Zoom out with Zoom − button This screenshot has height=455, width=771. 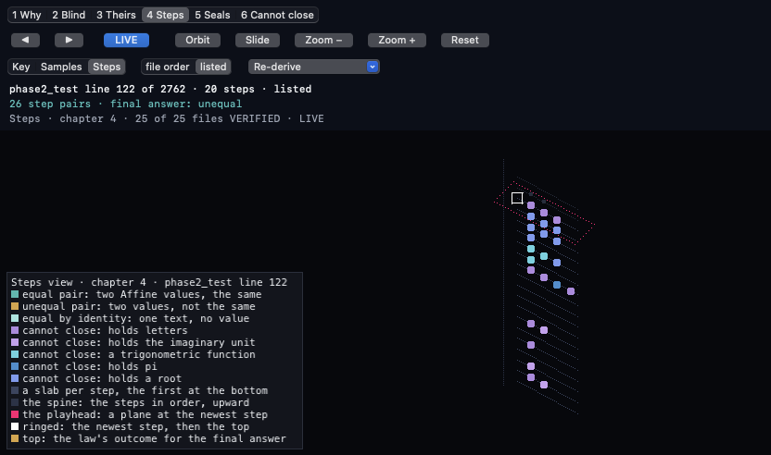click(x=323, y=41)
